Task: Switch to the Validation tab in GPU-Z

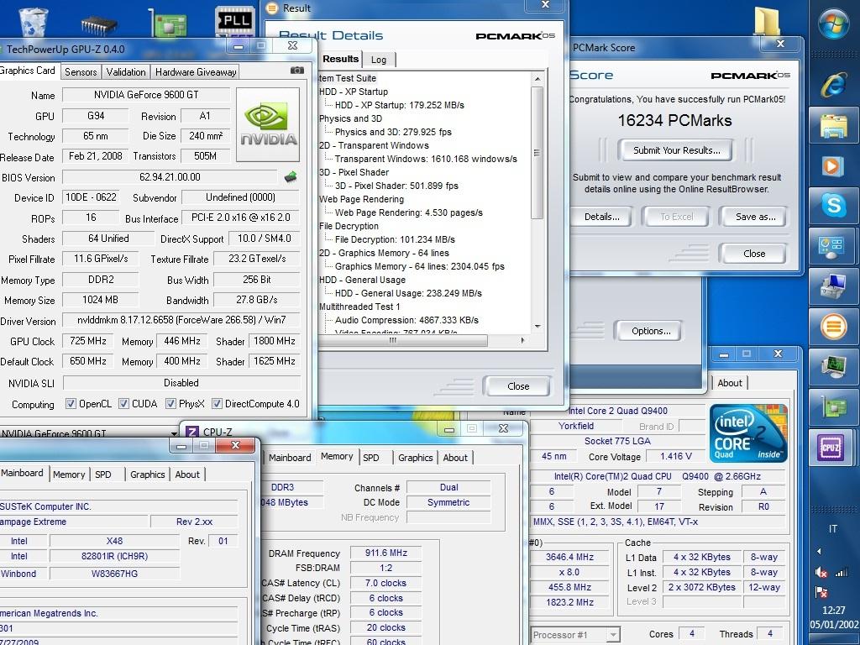Action: click(126, 72)
